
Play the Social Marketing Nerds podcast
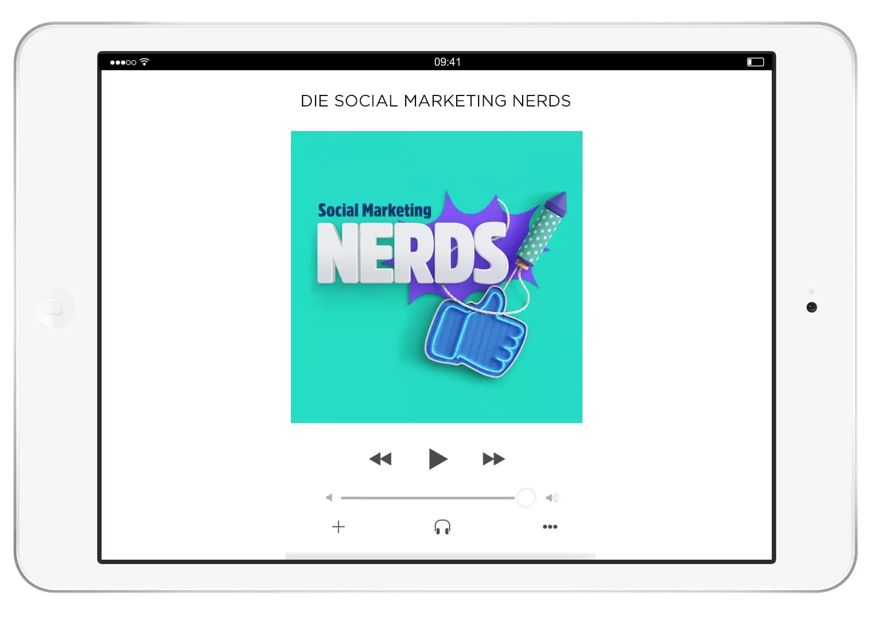(437, 459)
